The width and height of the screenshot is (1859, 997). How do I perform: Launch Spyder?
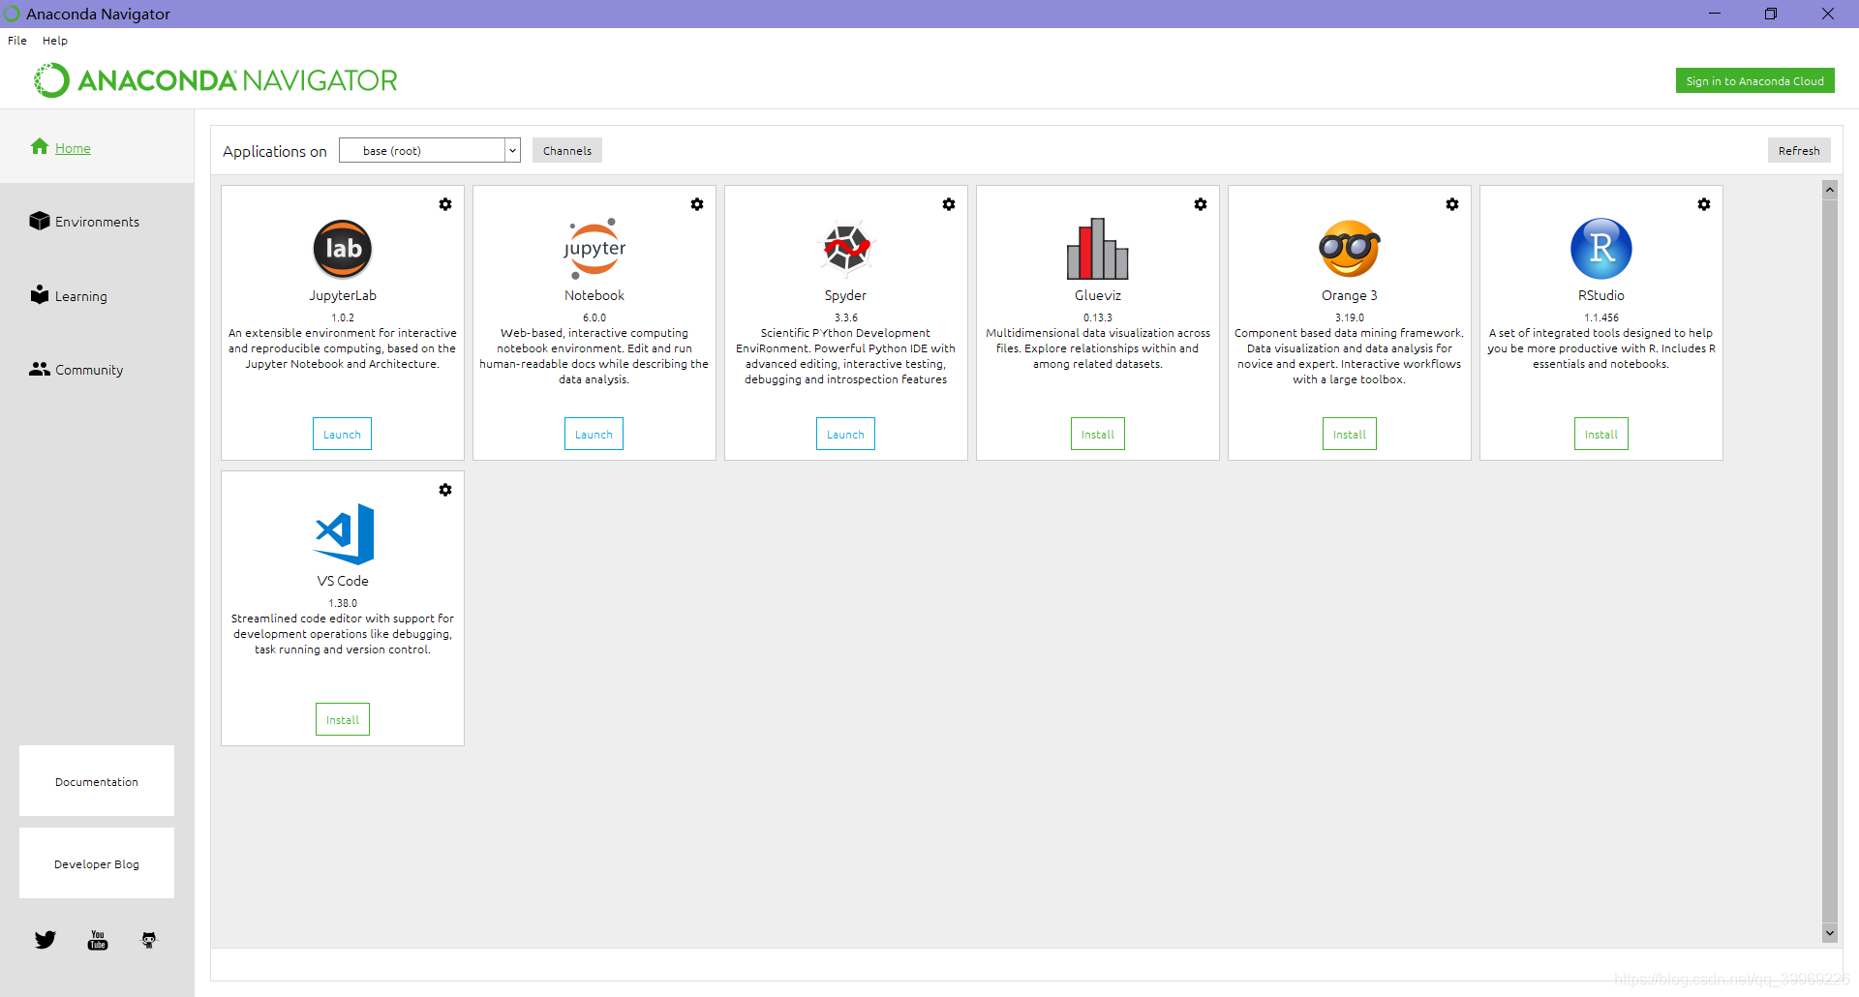[845, 435]
